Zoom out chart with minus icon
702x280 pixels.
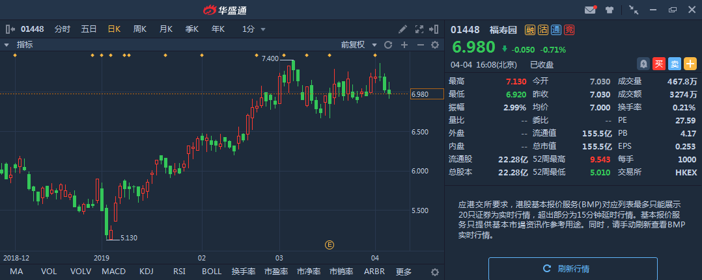pos(420,45)
